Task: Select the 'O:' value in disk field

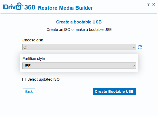Action: [26, 47]
